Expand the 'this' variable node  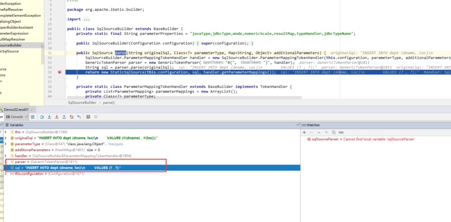(x=6, y=132)
